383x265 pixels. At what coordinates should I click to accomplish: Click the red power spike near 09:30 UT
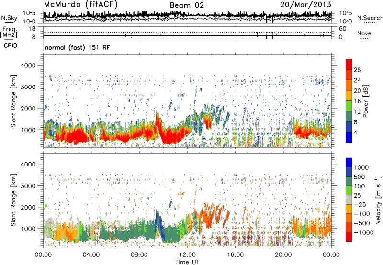[159, 123]
